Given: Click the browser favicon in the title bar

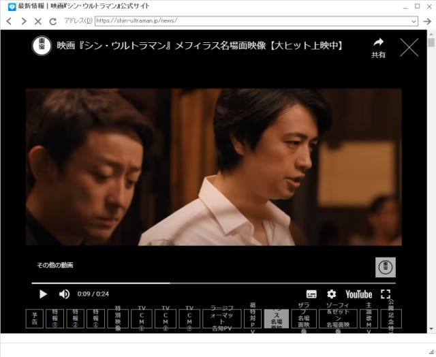Looking at the screenshot, I should 12,6.
